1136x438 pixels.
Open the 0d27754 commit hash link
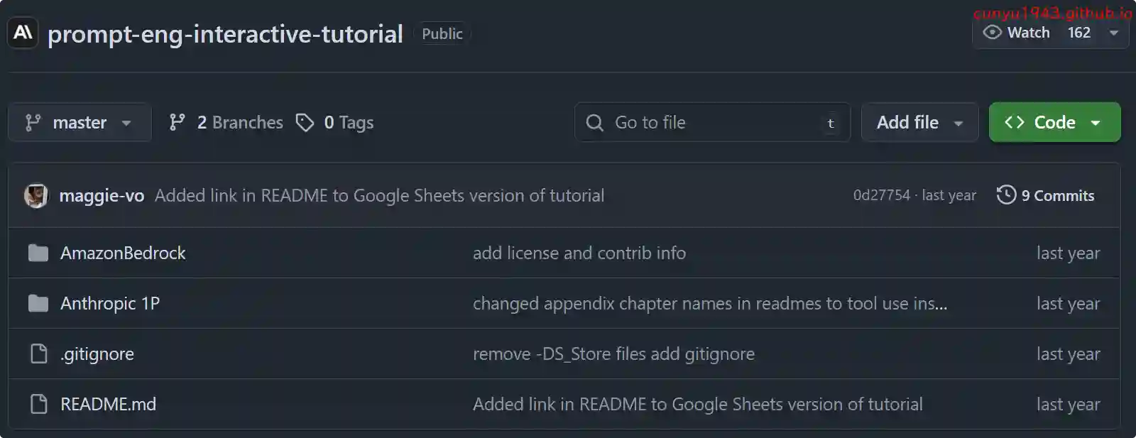click(881, 195)
